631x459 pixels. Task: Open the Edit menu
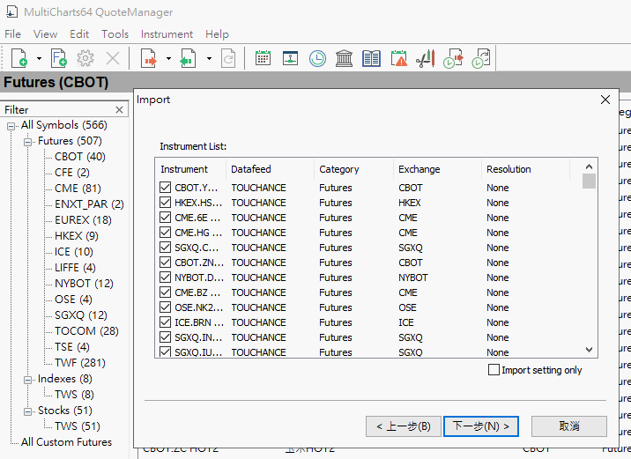click(x=79, y=34)
